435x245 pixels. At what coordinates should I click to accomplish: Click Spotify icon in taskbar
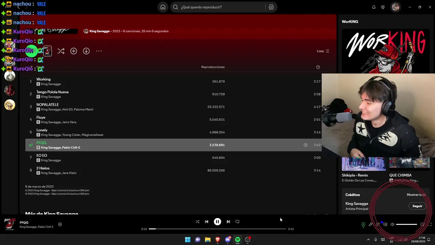point(238,240)
